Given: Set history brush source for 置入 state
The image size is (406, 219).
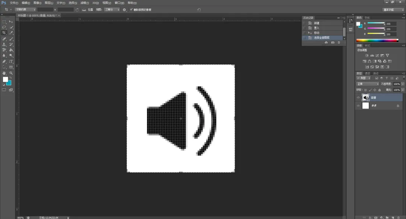Looking at the screenshot, I should 304,28.
